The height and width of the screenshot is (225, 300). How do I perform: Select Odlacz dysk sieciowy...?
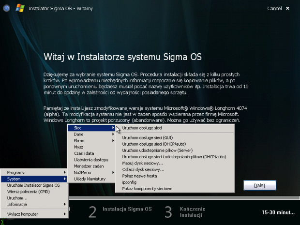(x=175, y=169)
